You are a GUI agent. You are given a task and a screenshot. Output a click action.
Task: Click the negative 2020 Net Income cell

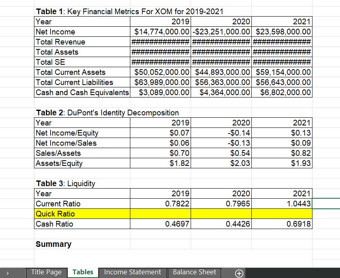[221, 32]
